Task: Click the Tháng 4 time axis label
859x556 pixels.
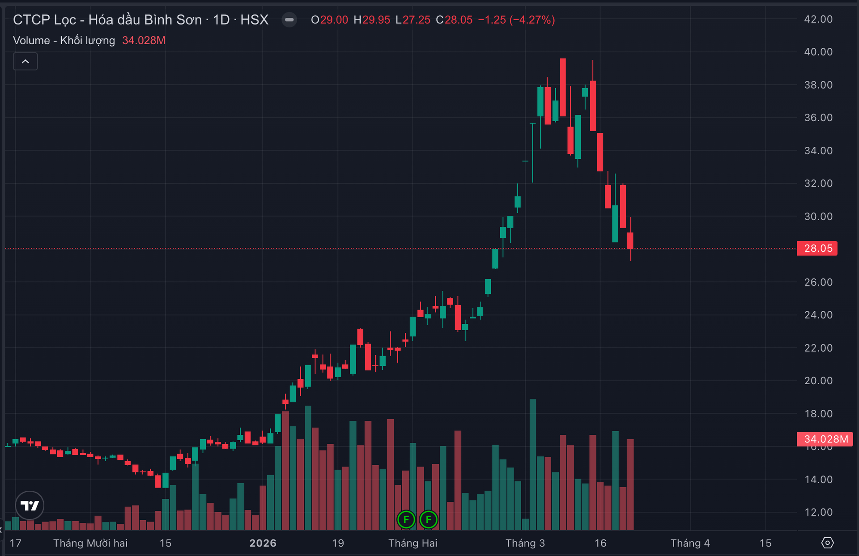Action: click(689, 543)
